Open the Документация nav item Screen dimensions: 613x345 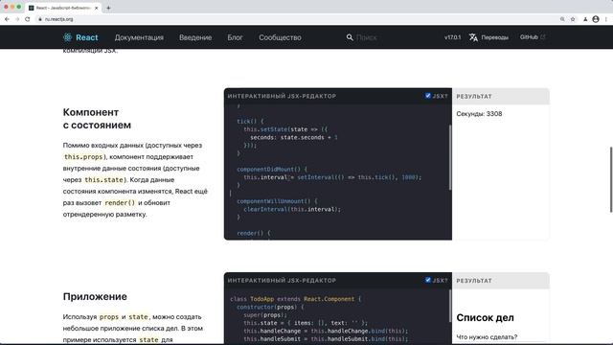(139, 37)
